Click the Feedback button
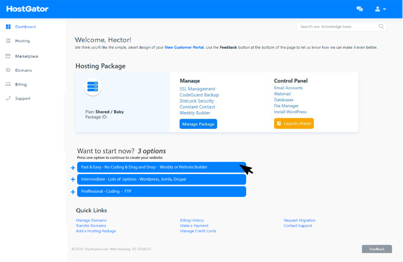The height and width of the screenshot is (262, 403). click(377, 249)
